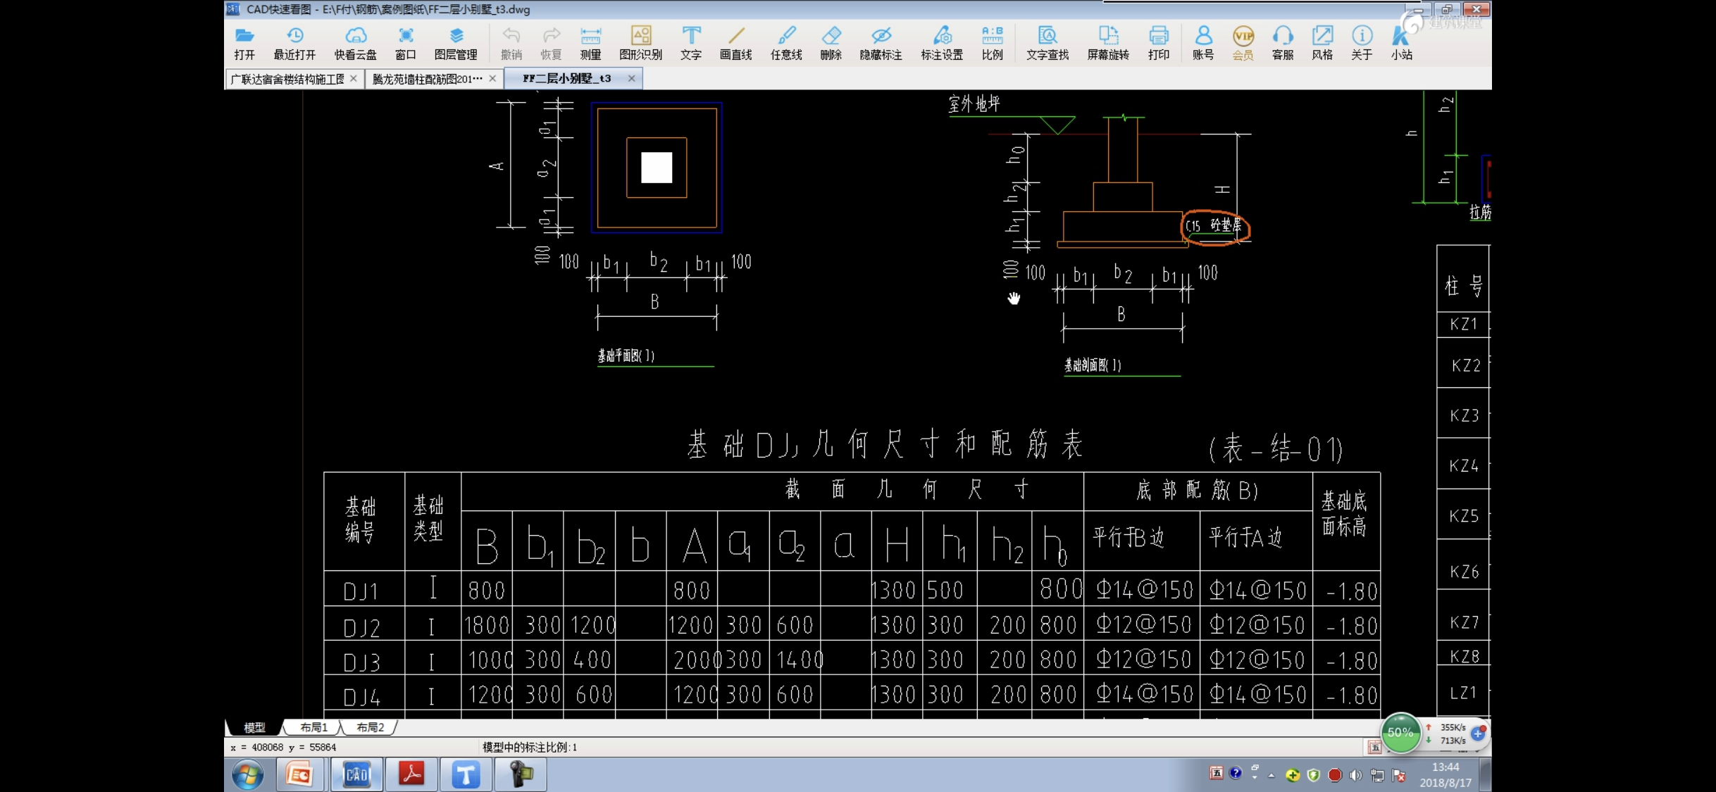
Task: Open the PDF reader taskbar icon
Action: pyautogui.click(x=411, y=775)
